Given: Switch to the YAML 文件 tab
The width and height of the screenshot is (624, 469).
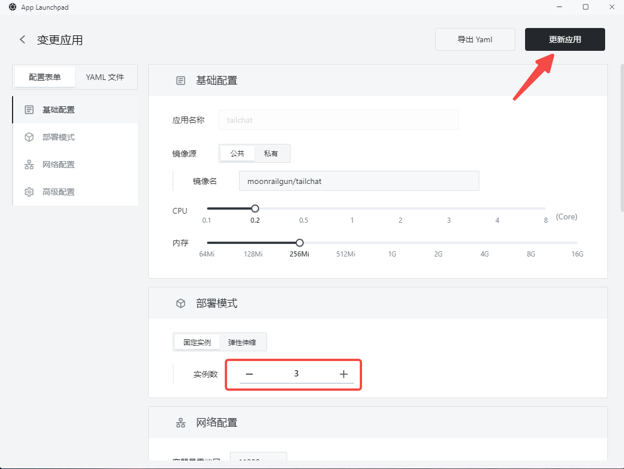Looking at the screenshot, I should pyautogui.click(x=105, y=77).
